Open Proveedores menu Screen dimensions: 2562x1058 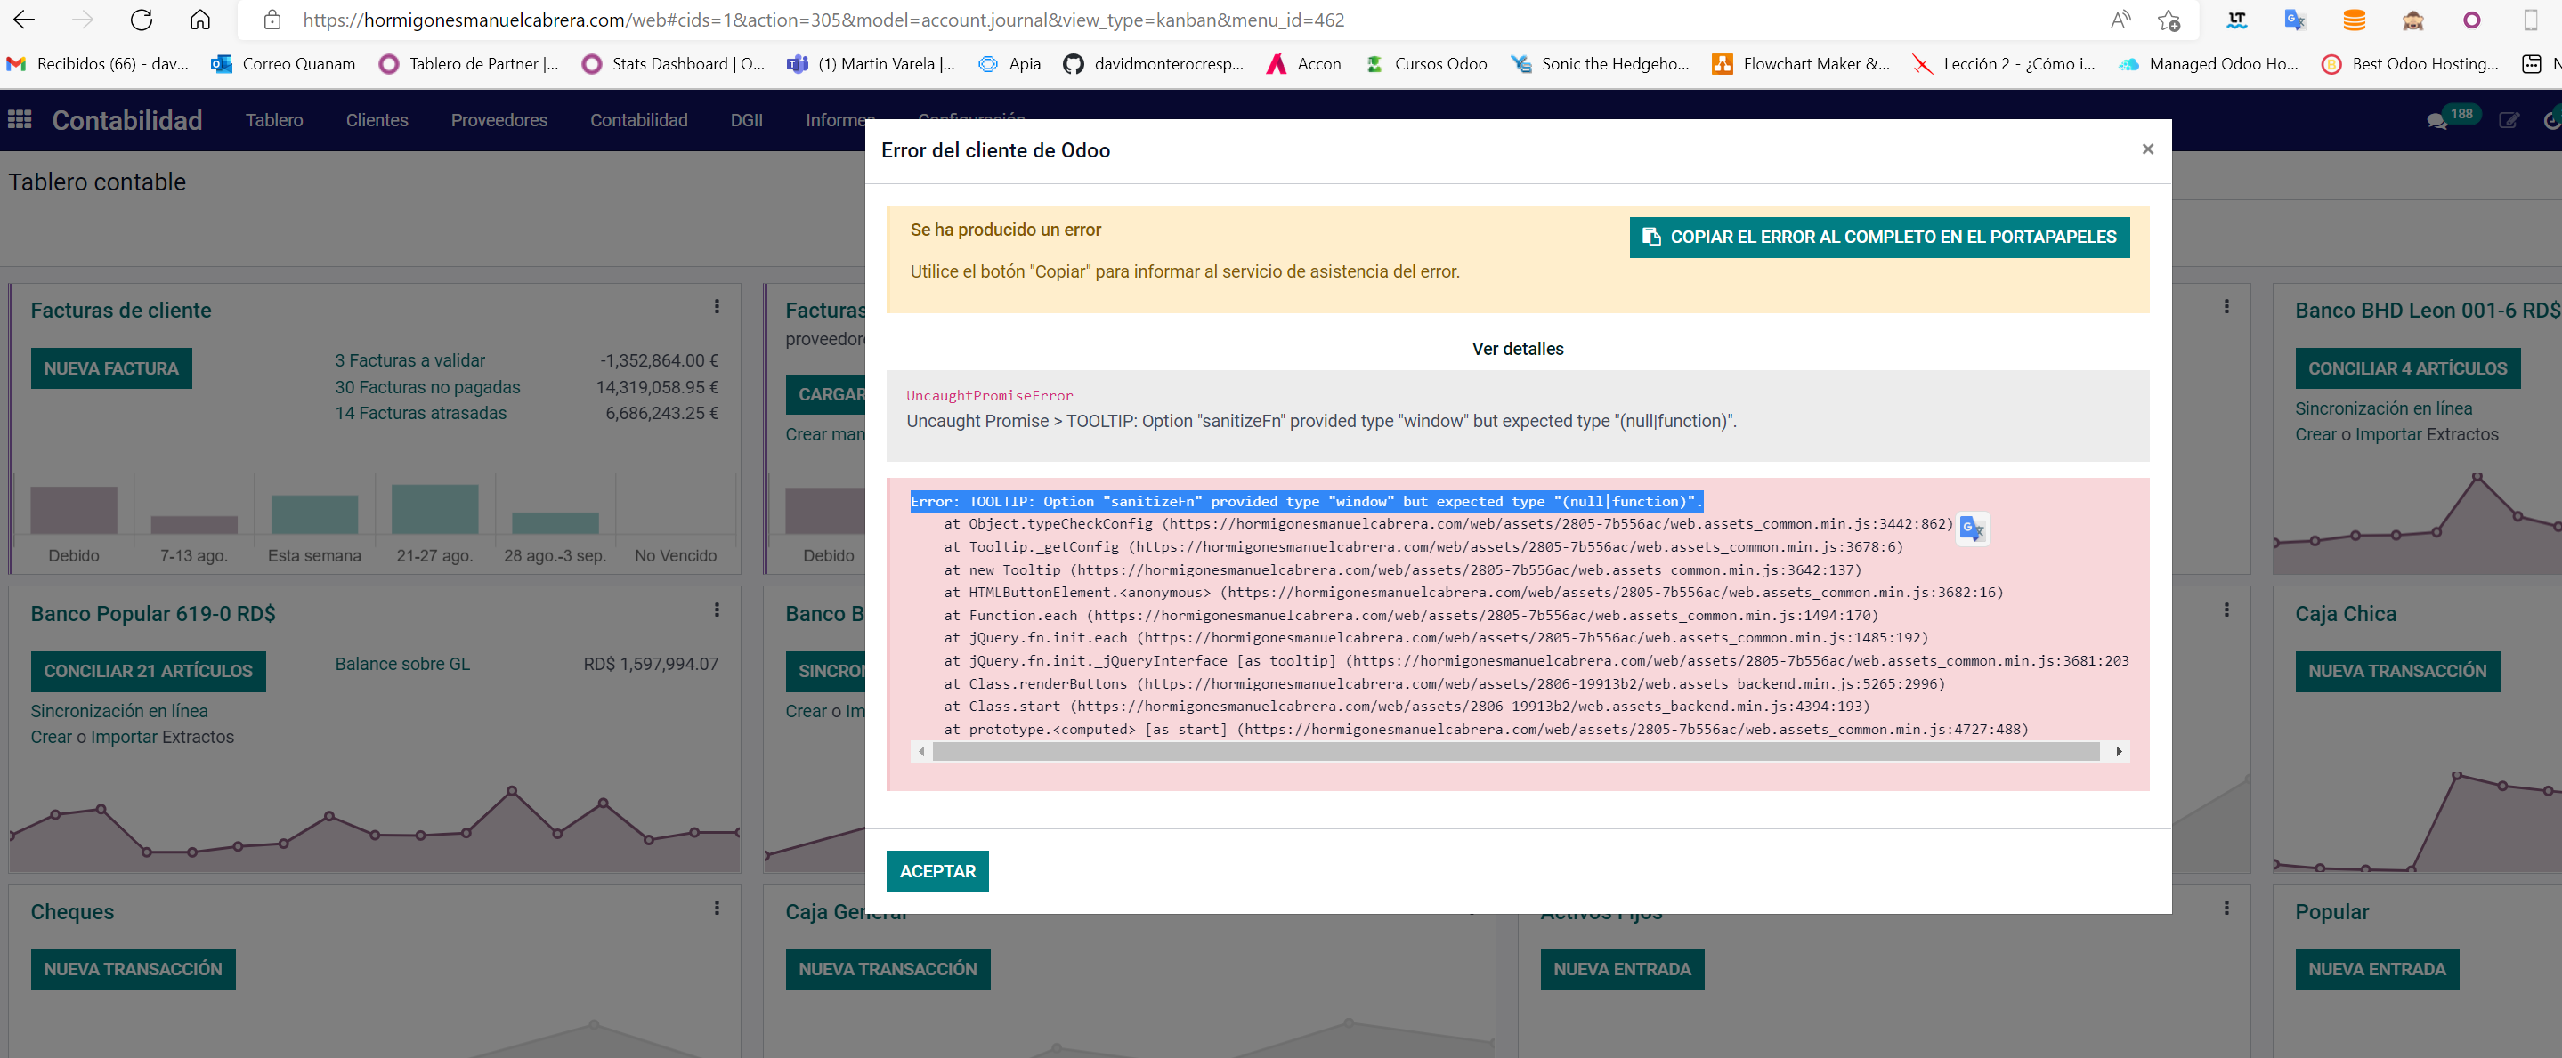[499, 120]
